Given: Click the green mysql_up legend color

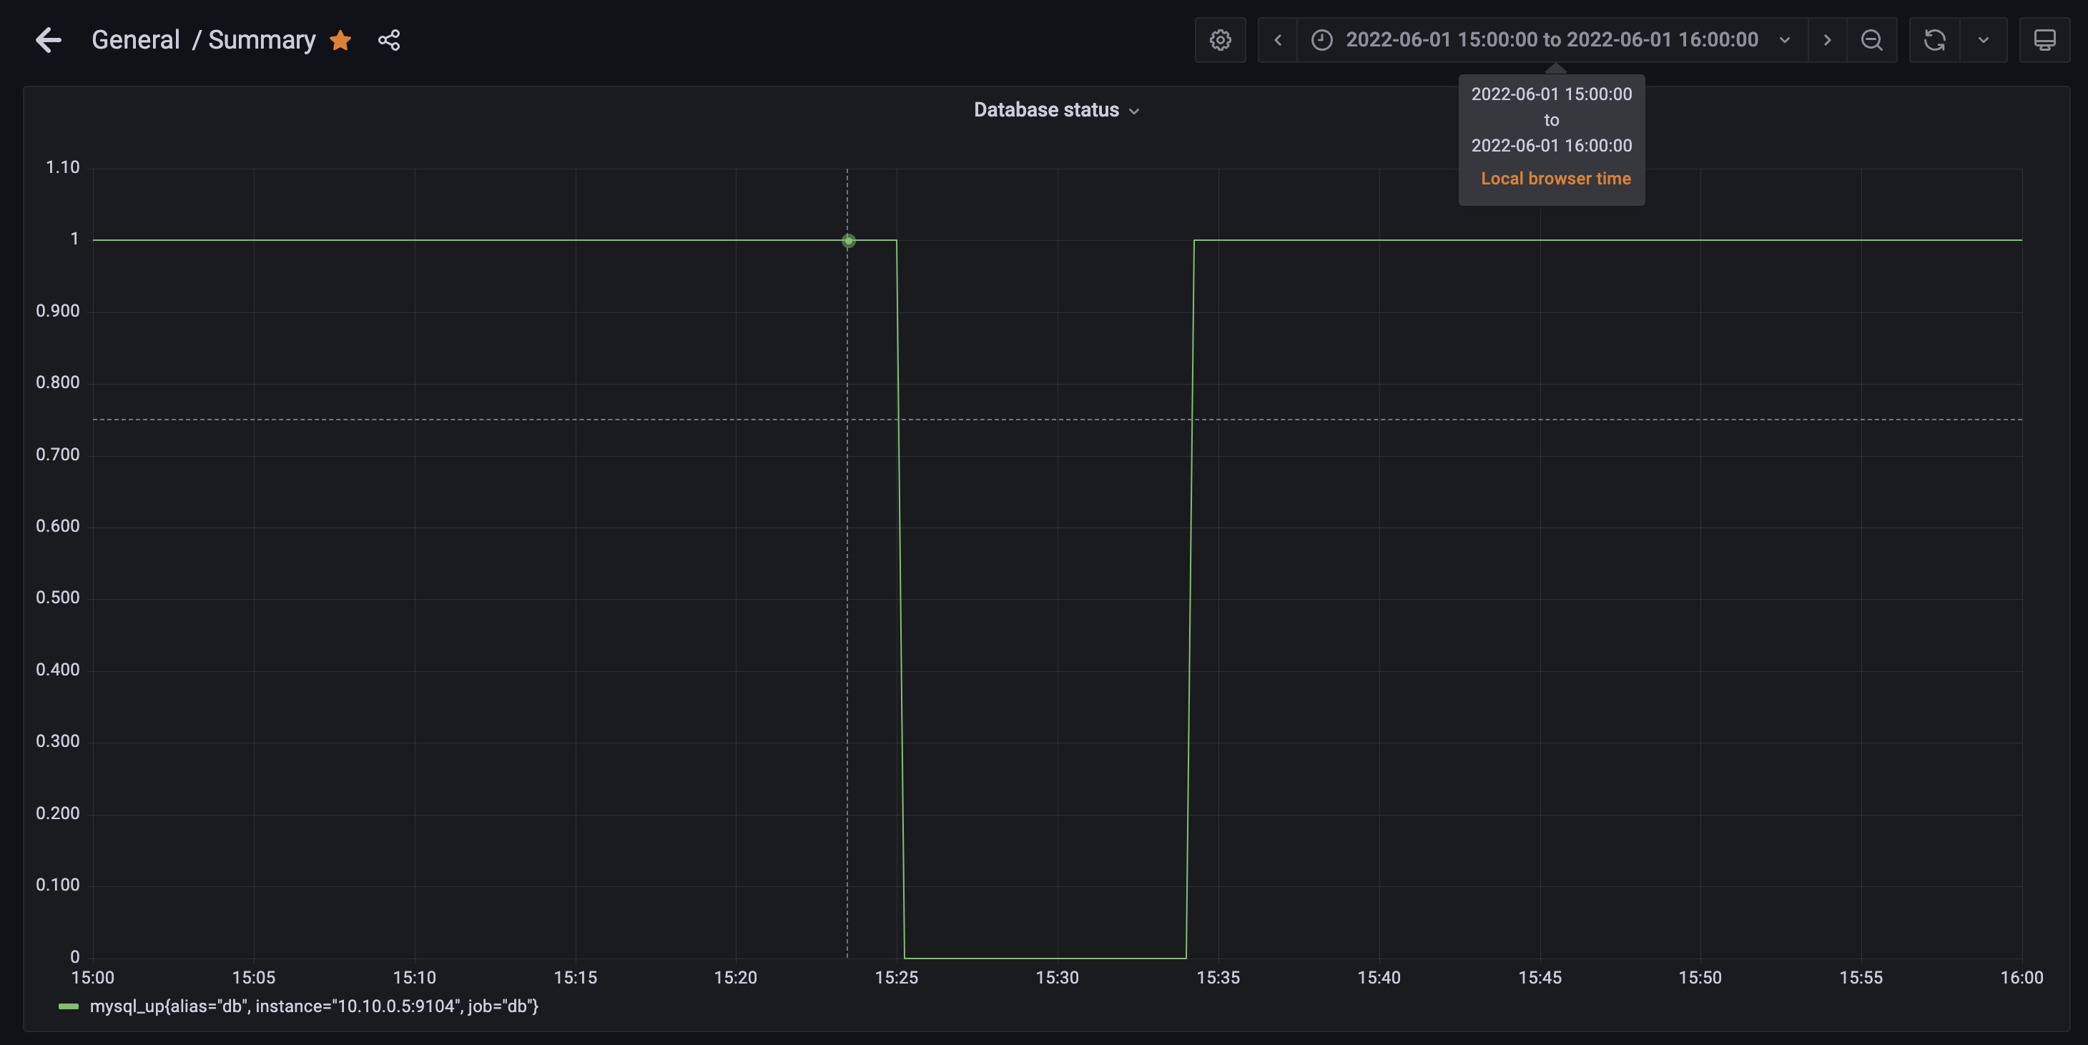Looking at the screenshot, I should click(x=68, y=1006).
